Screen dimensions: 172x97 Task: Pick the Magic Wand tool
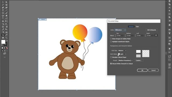tap(3, 5)
